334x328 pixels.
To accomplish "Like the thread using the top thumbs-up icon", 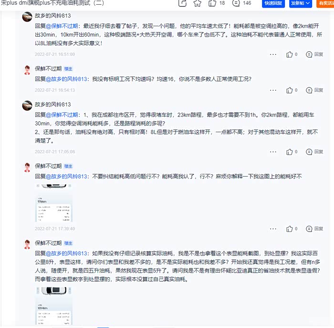I will tap(212, 3).
